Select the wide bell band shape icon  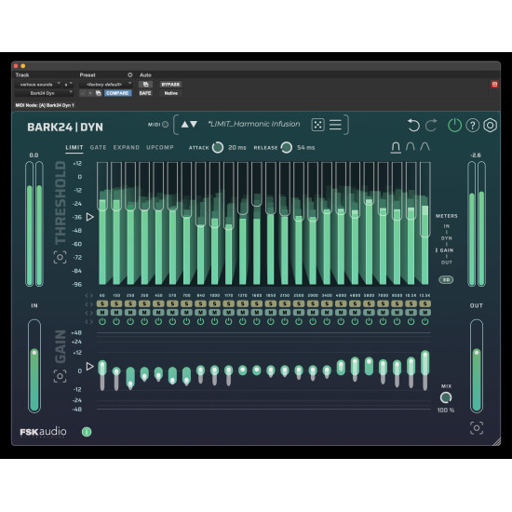424,147
